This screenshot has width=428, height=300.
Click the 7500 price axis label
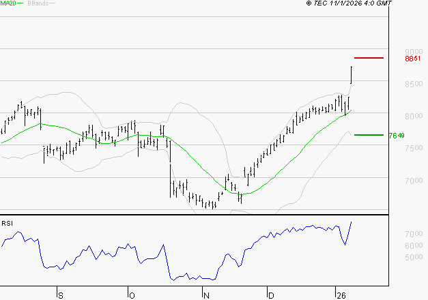[414, 148]
